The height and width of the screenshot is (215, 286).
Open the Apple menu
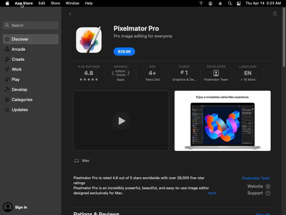click(7, 3)
